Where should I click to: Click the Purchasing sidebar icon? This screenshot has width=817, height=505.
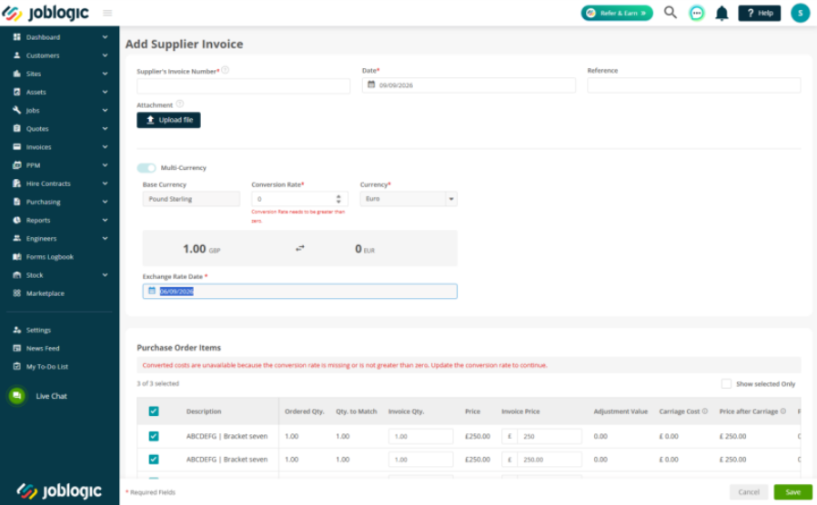tap(16, 202)
